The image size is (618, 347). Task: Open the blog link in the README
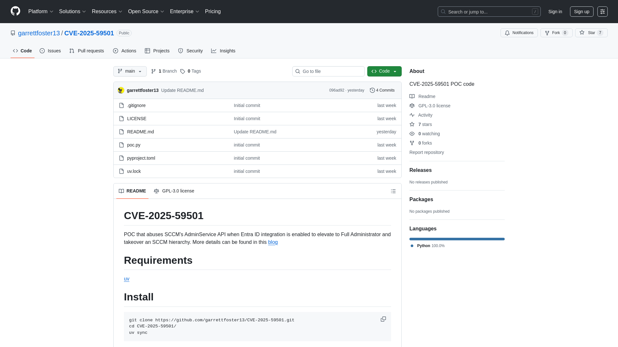273,242
